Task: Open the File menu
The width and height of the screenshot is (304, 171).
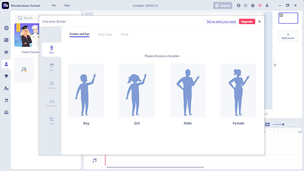Action: (54, 5)
